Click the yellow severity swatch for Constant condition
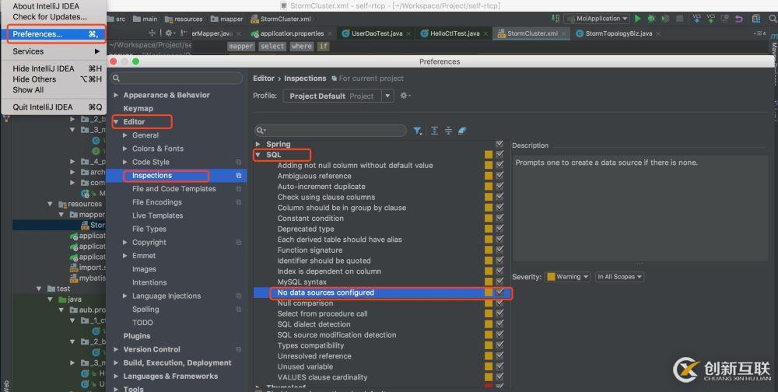The width and height of the screenshot is (778, 392). 489,219
